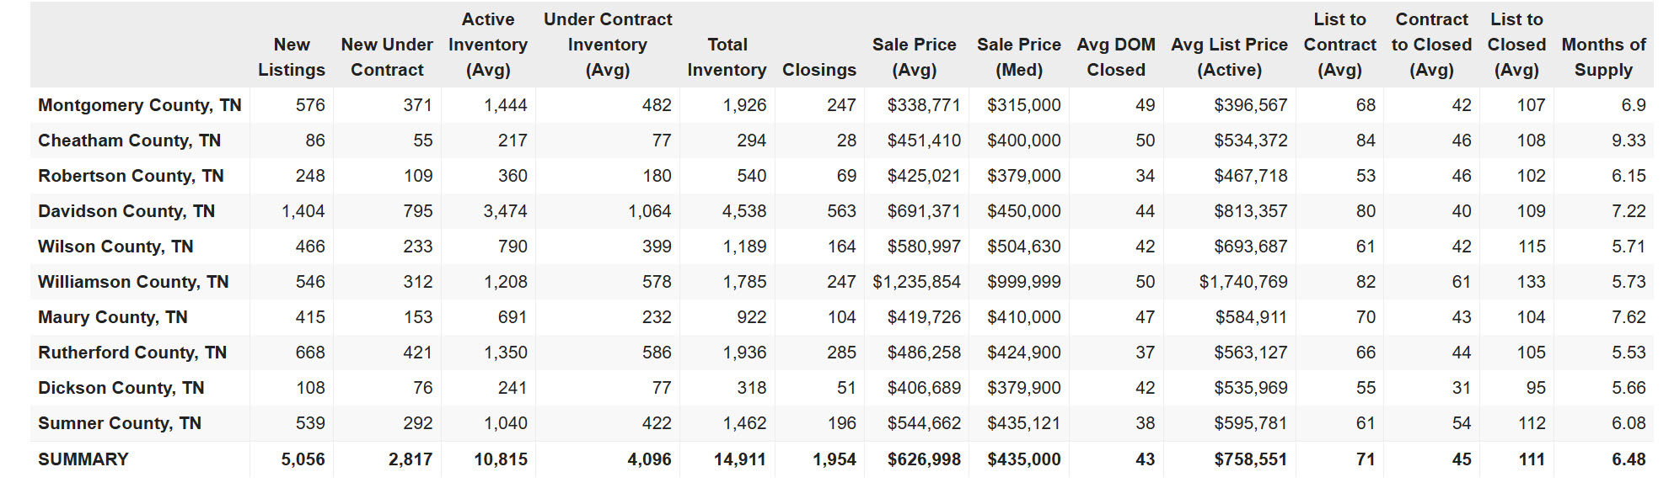The image size is (1669, 488).
Task: Click Cheatham County, TN row label
Action: 130,141
